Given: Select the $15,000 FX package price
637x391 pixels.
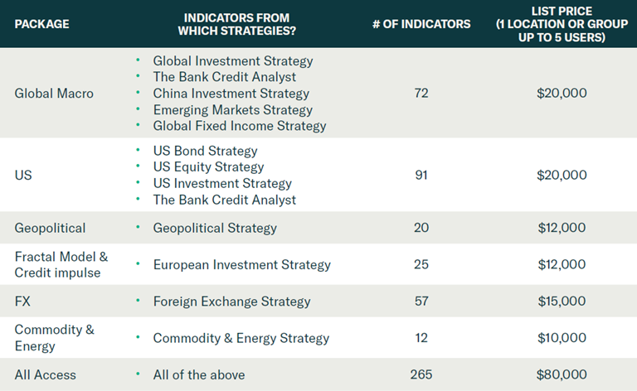Looking at the screenshot, I should tap(562, 301).
